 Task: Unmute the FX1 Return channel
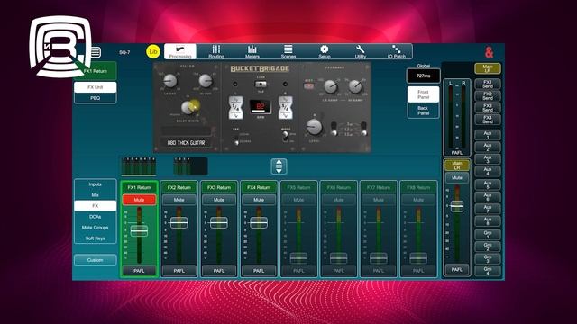click(x=139, y=200)
